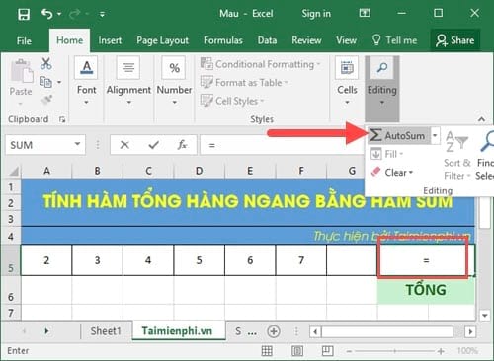494x361 pixels.
Task: Click the zoom slider handle
Action: [x=394, y=351]
